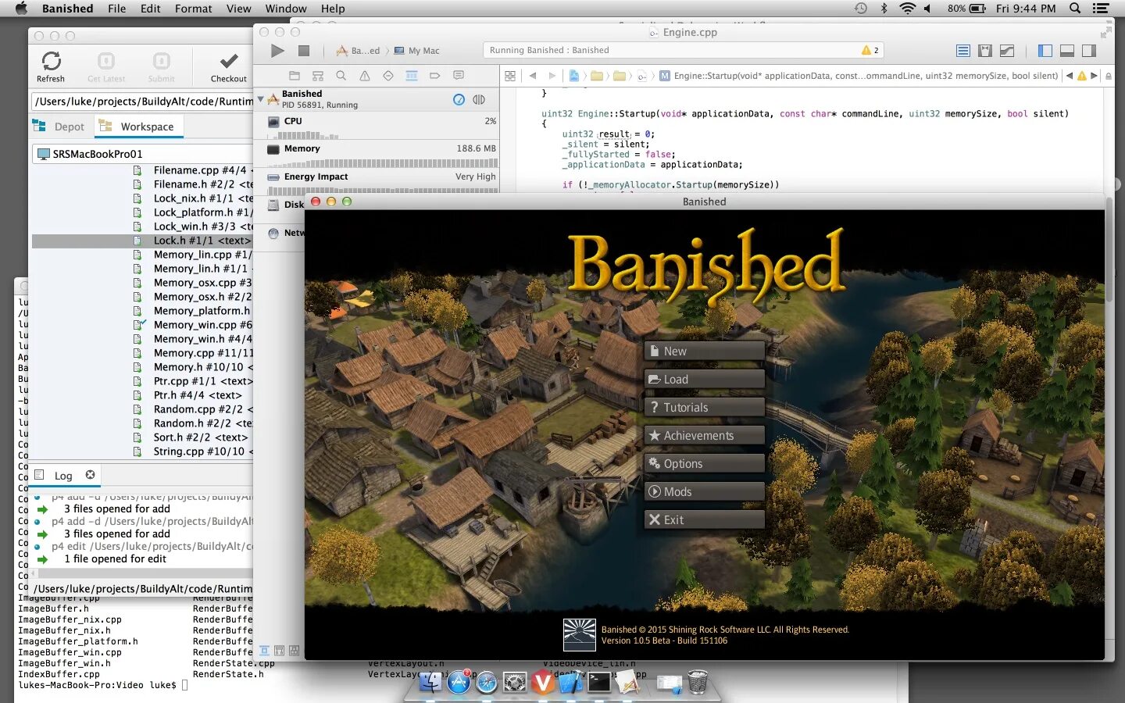Click the 2 warnings indicator in activity bar
Viewport: 1125px width, 703px height.
click(870, 50)
